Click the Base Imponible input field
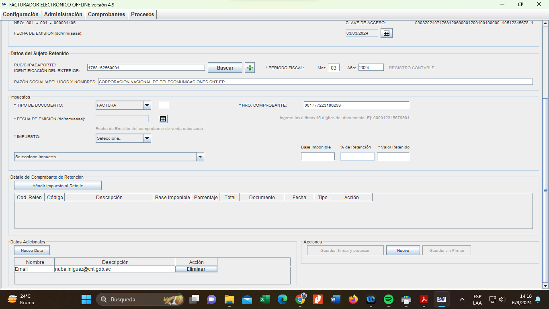This screenshot has height=309, width=549. tap(318, 157)
